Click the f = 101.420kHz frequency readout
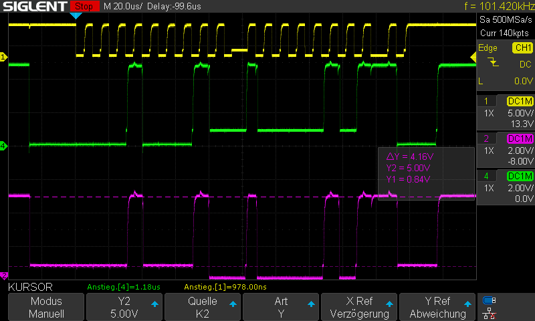535x321 pixels. click(x=499, y=6)
